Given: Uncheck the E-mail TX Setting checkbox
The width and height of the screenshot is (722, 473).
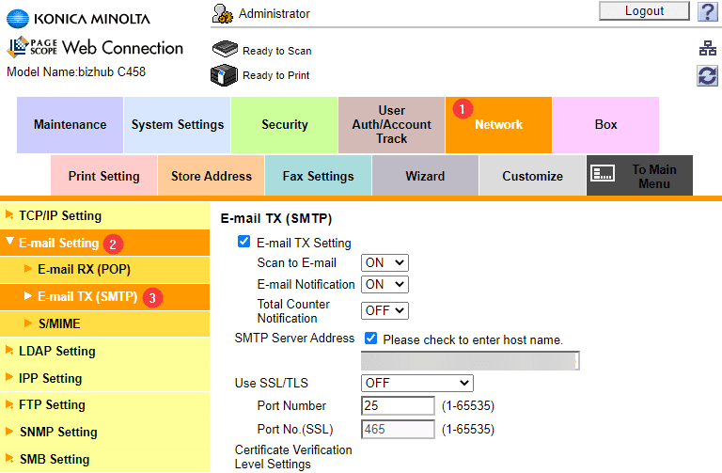Looking at the screenshot, I should pos(244,243).
